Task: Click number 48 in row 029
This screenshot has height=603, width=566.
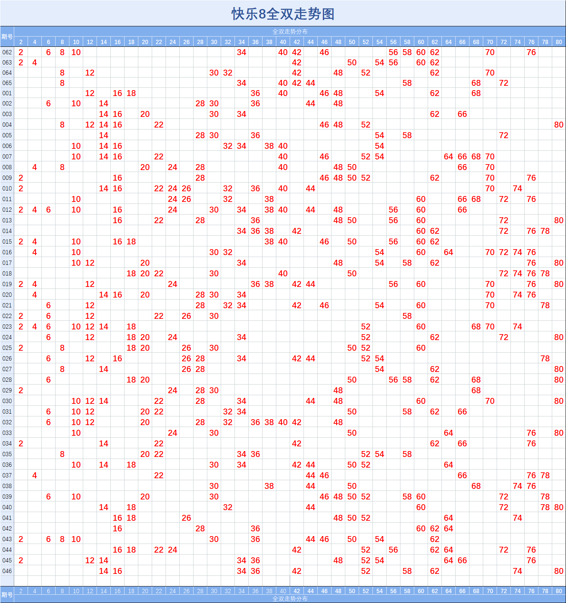Action: (338, 390)
